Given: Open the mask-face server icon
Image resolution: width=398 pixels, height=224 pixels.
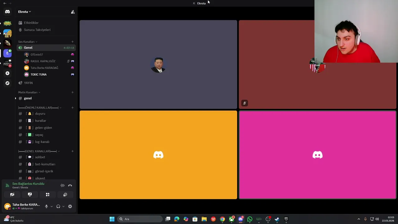Looking at the screenshot, I should point(7,43).
